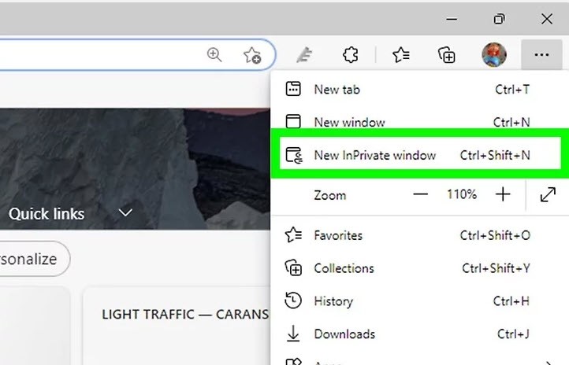The image size is (569, 365).
Task: Collapse the Quick links chevron
Action: (x=125, y=212)
